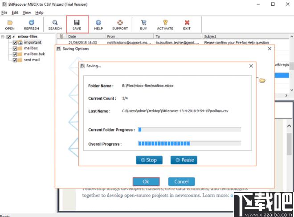Click the mailbox folder icon in tree
This screenshot has height=217, width=294.
(20, 49)
